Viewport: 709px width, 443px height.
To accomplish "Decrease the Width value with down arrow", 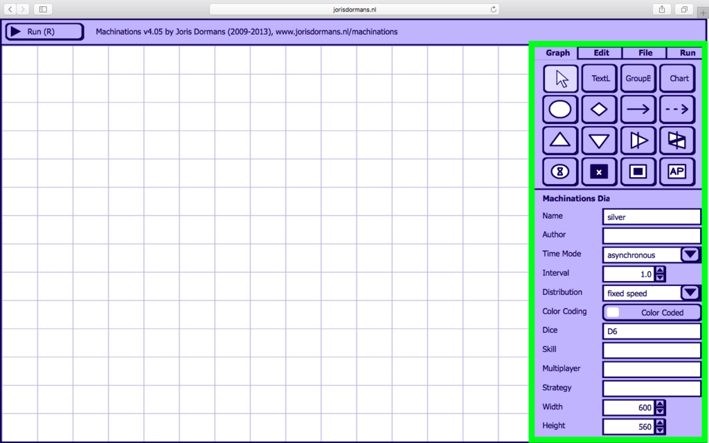I will point(660,411).
